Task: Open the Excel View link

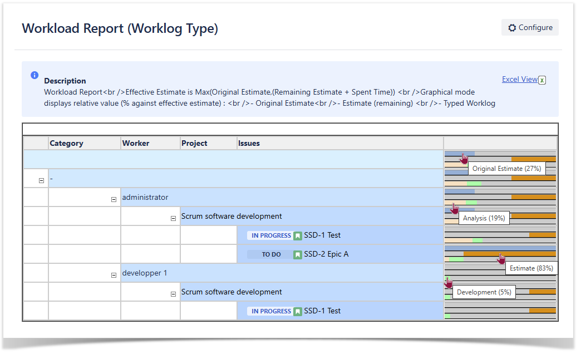Action: coord(519,79)
